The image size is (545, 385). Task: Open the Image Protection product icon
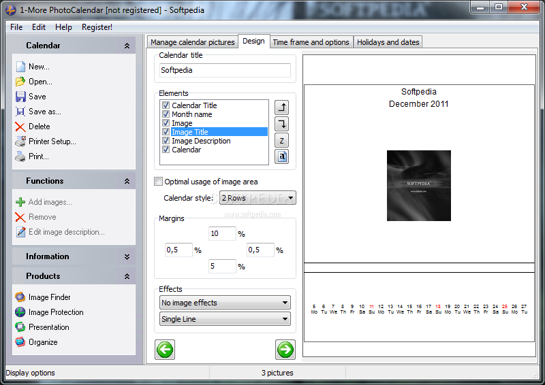click(20, 312)
